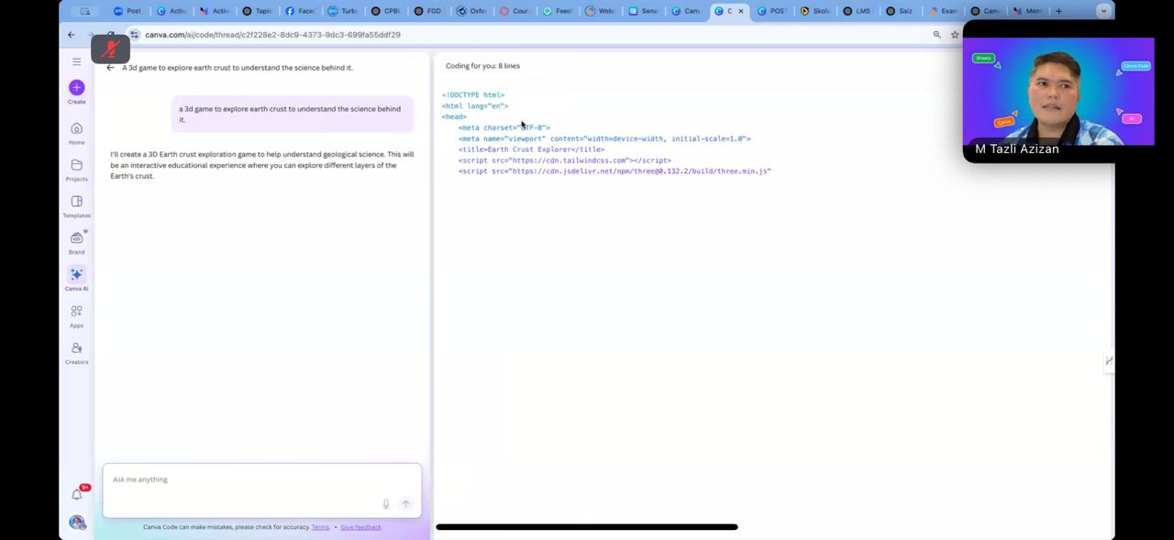1174x540 pixels.
Task: Open the notifications bell
Action: (77, 495)
